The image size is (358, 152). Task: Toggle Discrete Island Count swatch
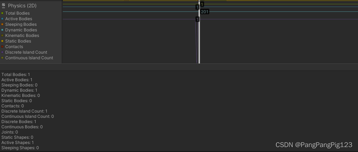click(x=2, y=52)
